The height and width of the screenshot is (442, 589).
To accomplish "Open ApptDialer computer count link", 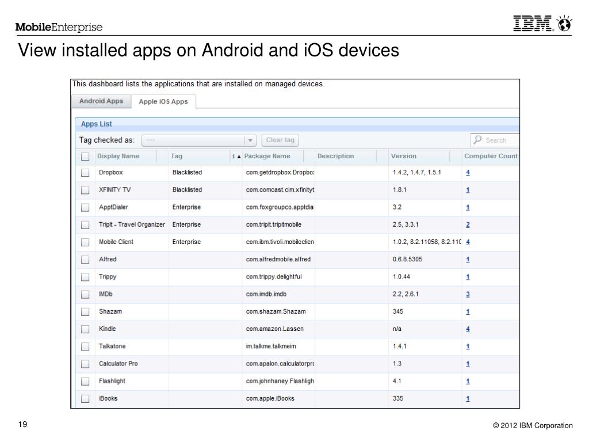I will pyautogui.click(x=468, y=207).
